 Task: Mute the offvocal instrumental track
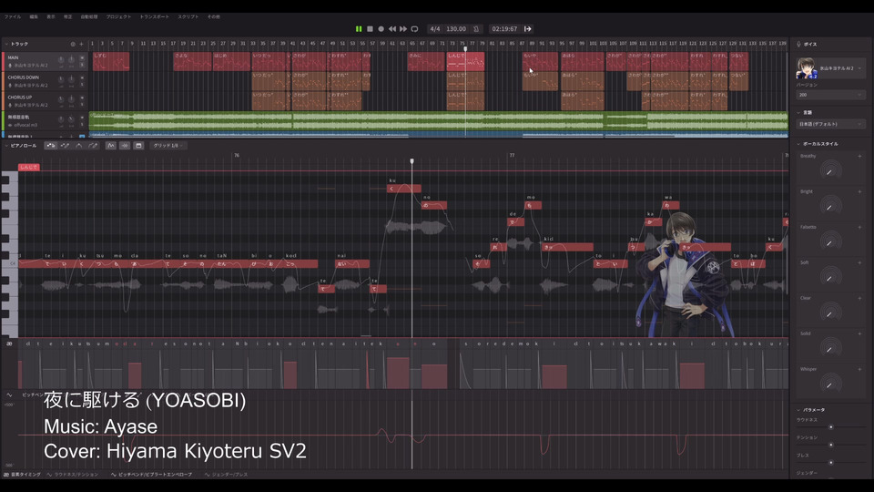coord(82,118)
